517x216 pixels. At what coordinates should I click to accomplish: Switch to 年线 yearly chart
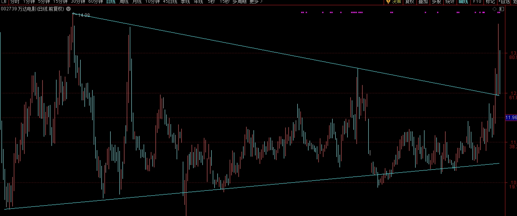(198, 2)
